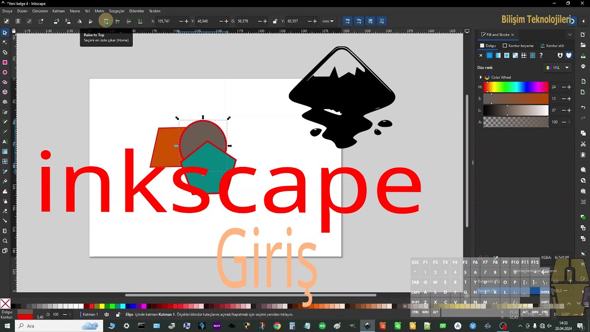Set fill to No paint X icon
This screenshot has height=332, width=590.
click(x=481, y=55)
